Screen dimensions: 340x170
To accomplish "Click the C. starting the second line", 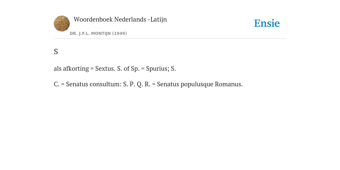I will coord(56,84).
